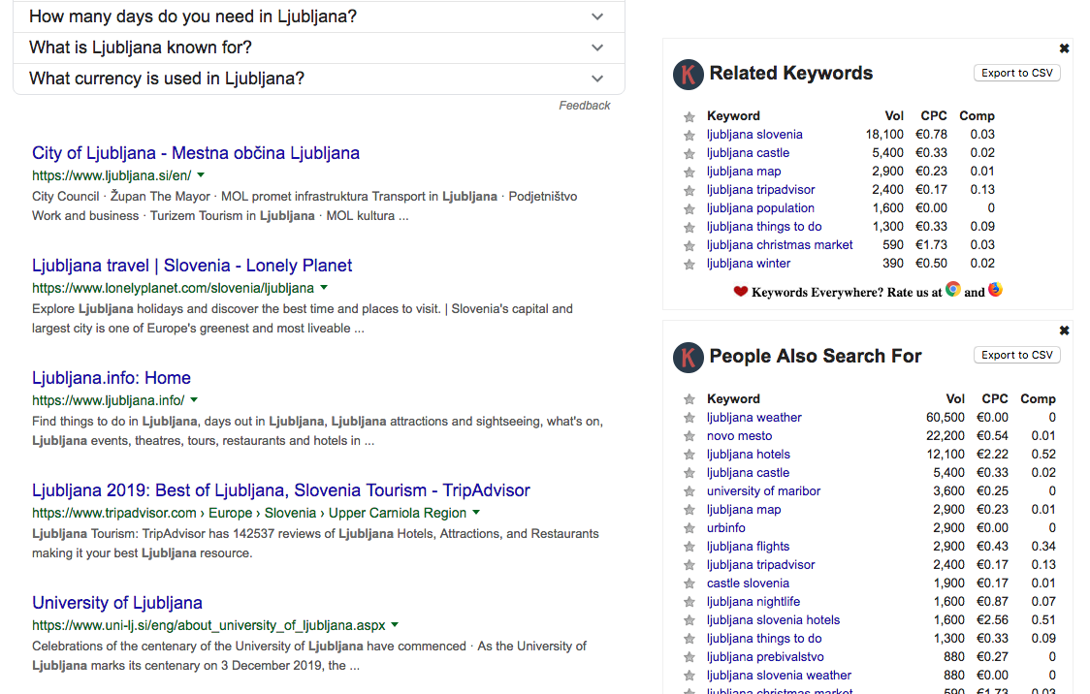The image size is (1090, 694).
Task: Click the 18,100 volume value
Action: tap(884, 135)
